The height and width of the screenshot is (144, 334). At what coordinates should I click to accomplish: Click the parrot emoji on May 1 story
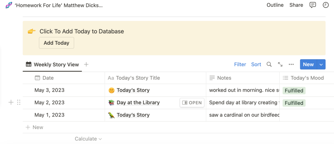(x=111, y=115)
